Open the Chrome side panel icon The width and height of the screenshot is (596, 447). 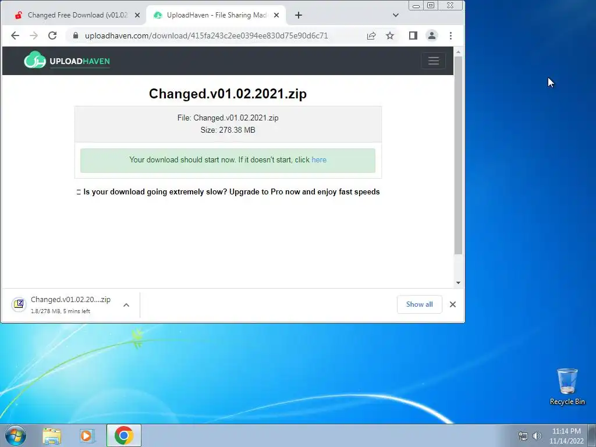coord(413,36)
